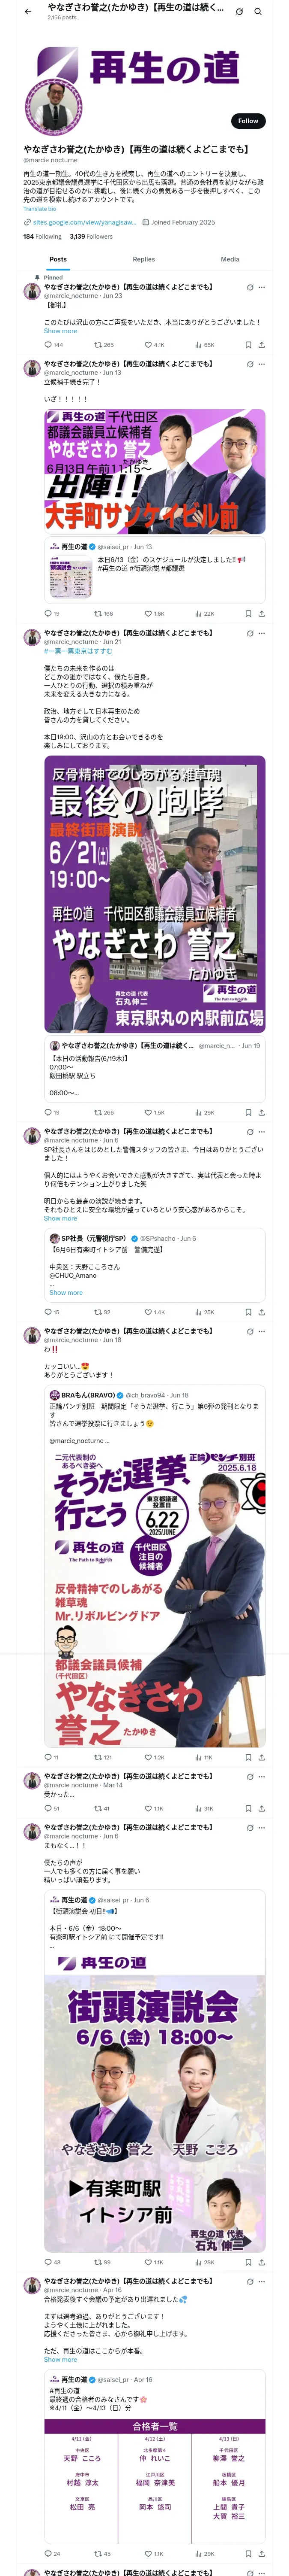
Task: Open the more menu on the pinned post
Action: point(262,287)
